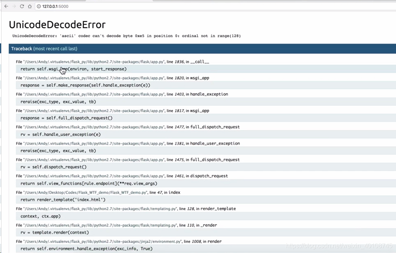Open code line rv = template.render(context)
Screen dimensions: 396x253
click(206, 232)
